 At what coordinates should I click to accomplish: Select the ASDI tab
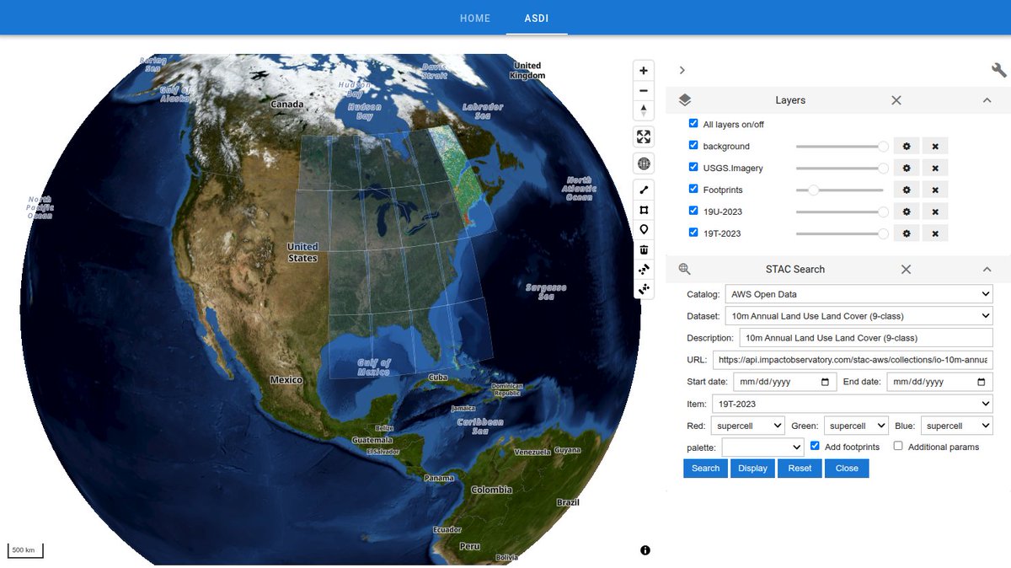[537, 18]
